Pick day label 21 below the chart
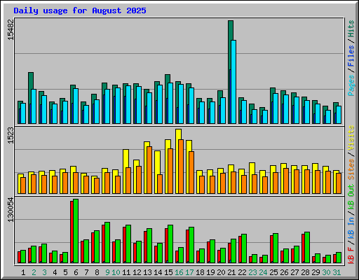This screenshot has width=359, height=280. [x=231, y=272]
